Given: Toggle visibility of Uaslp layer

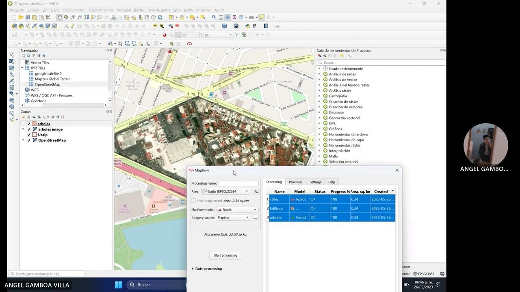Looking at the screenshot, I should pyautogui.click(x=29, y=135).
